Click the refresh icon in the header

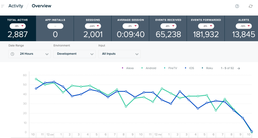click(250, 6)
